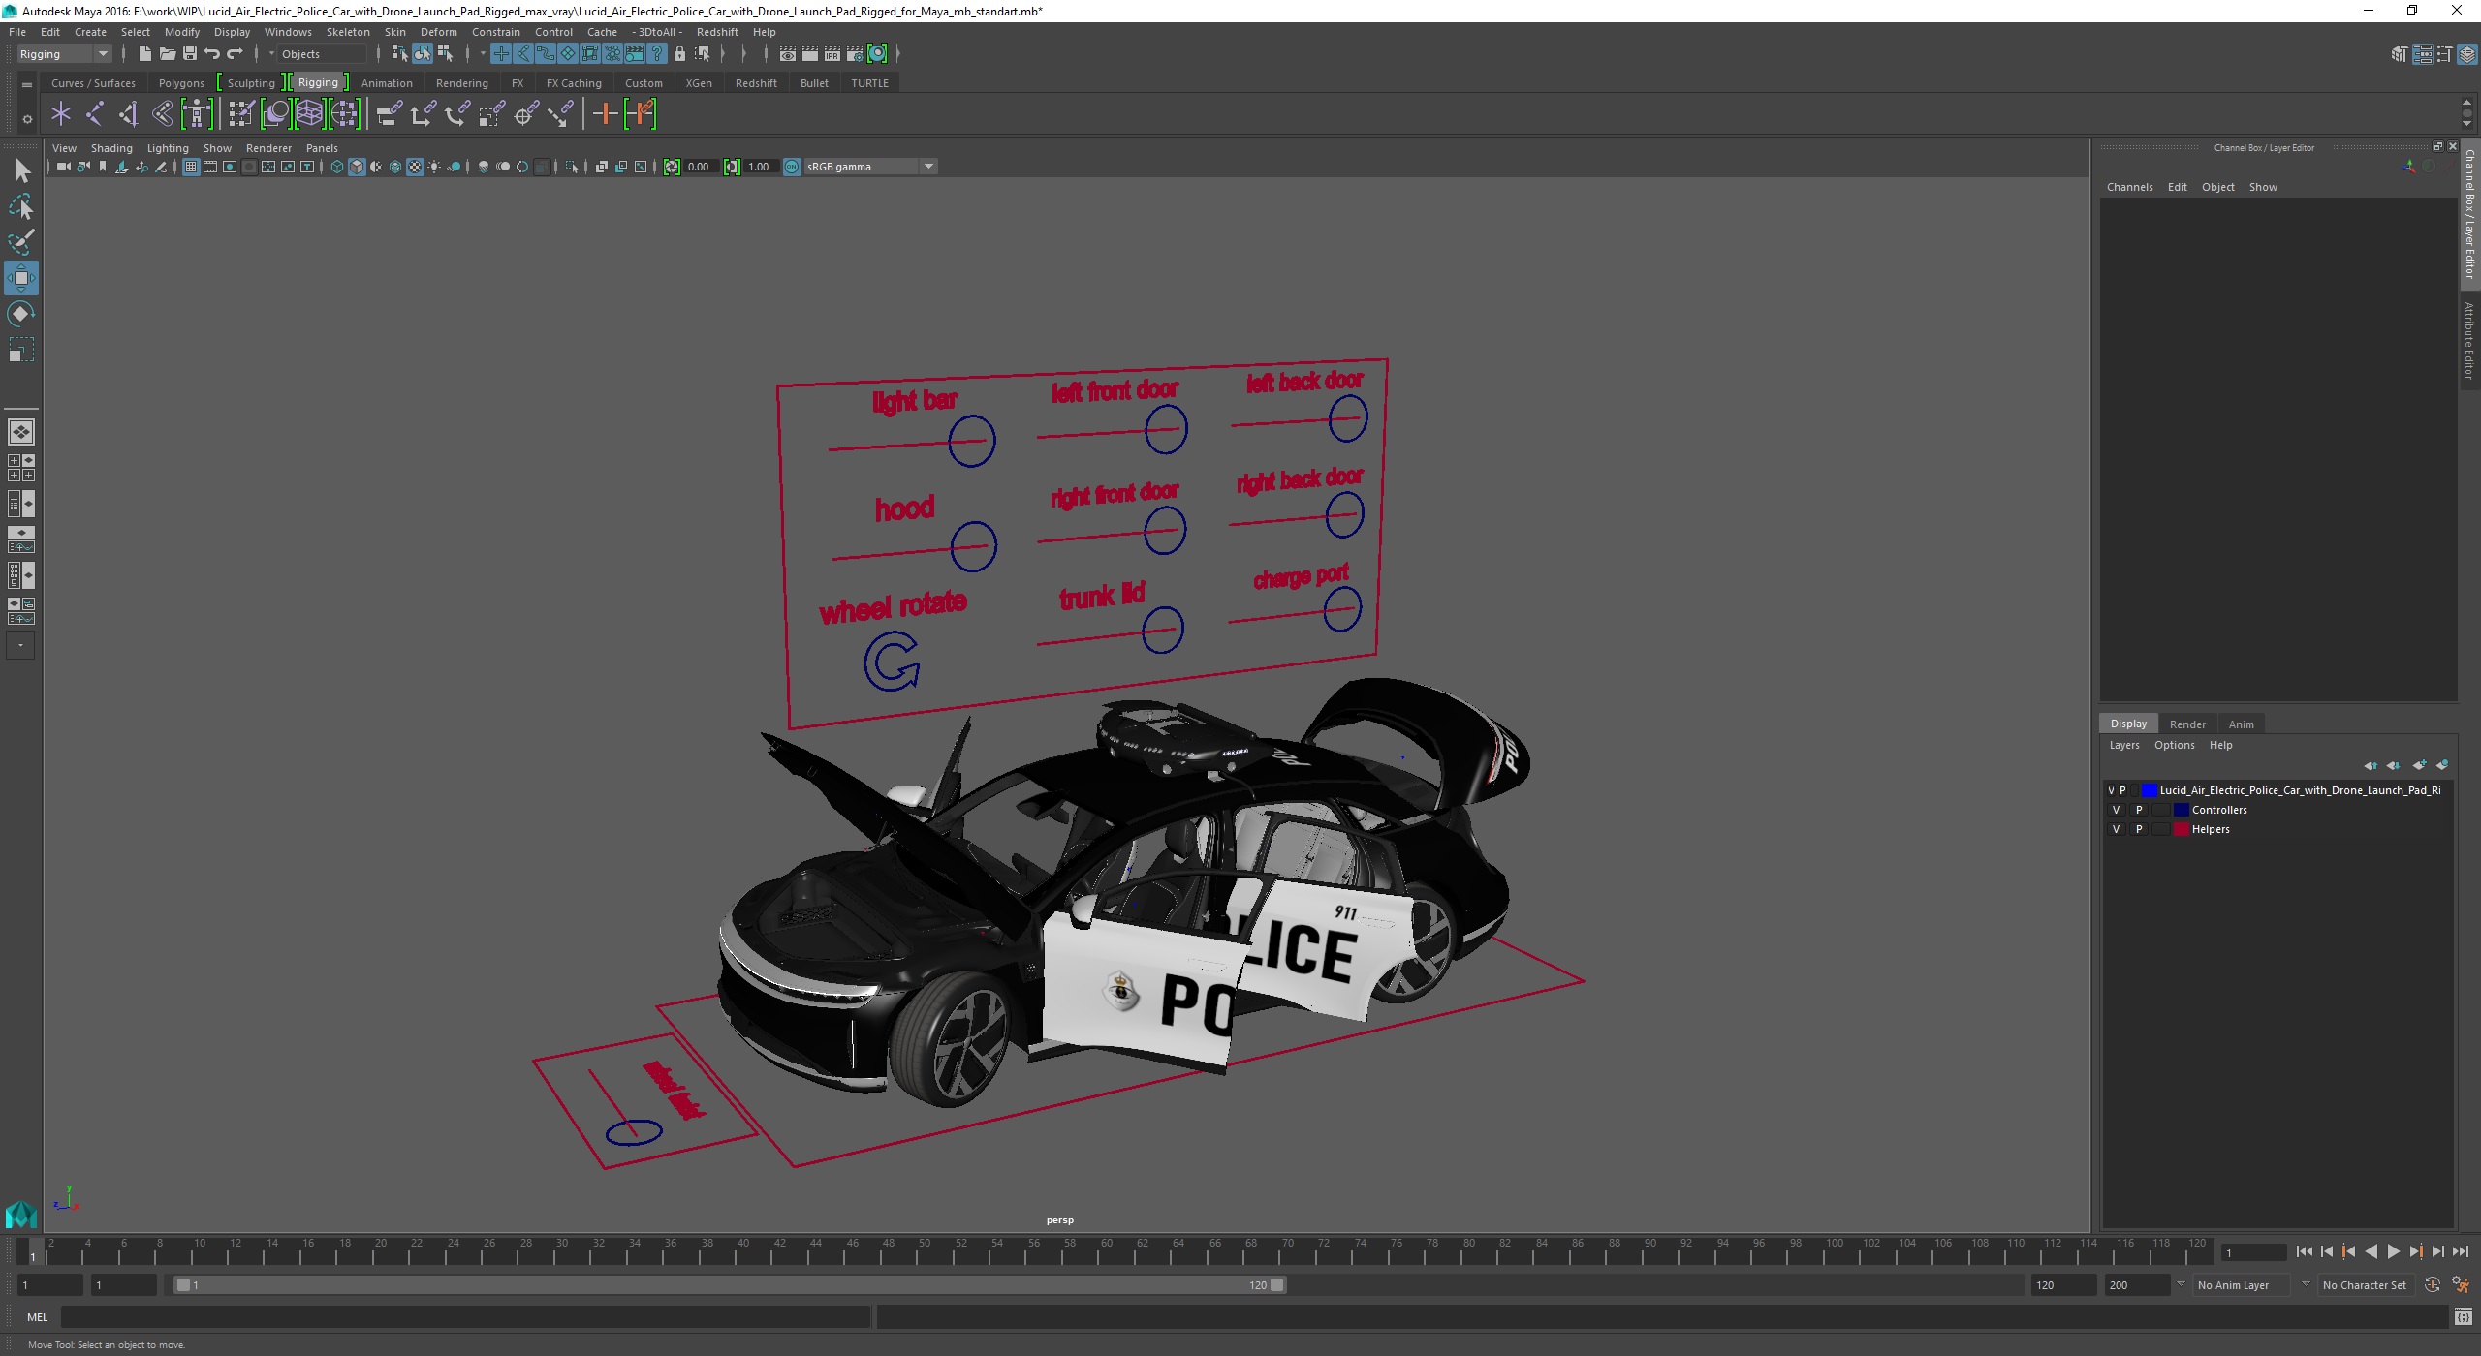Apply Parent constraint from shelf
This screenshot has height=1356, width=2481.
388,114
